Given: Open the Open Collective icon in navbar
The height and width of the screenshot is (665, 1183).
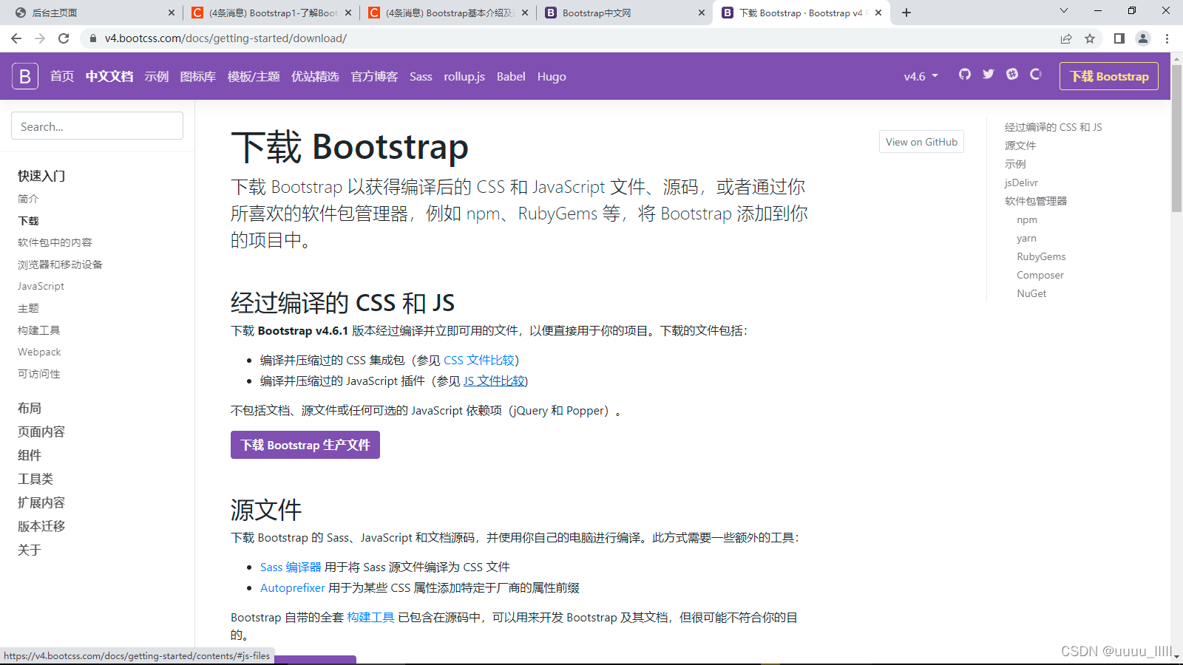Looking at the screenshot, I should click(x=1036, y=74).
